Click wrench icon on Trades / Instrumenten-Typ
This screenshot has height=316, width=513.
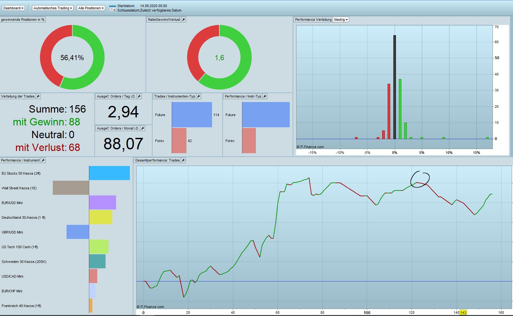[199, 96]
